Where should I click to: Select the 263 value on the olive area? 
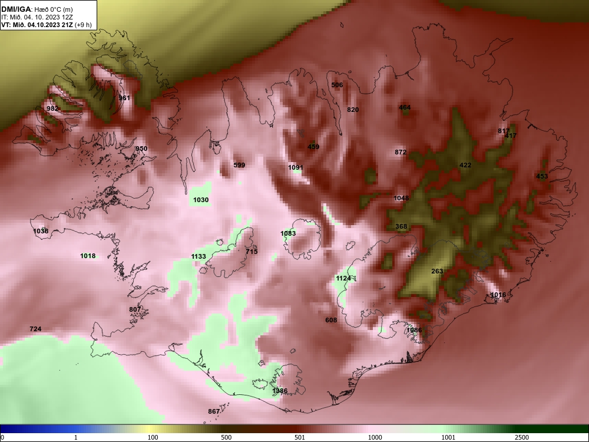click(437, 271)
